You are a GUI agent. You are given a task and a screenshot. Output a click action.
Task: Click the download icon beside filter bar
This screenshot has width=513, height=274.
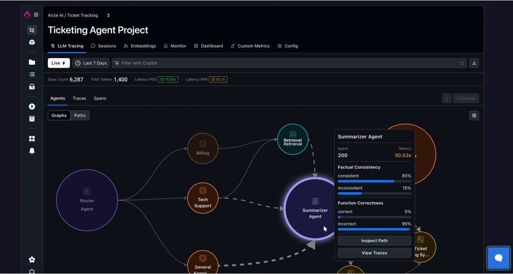pos(474,63)
